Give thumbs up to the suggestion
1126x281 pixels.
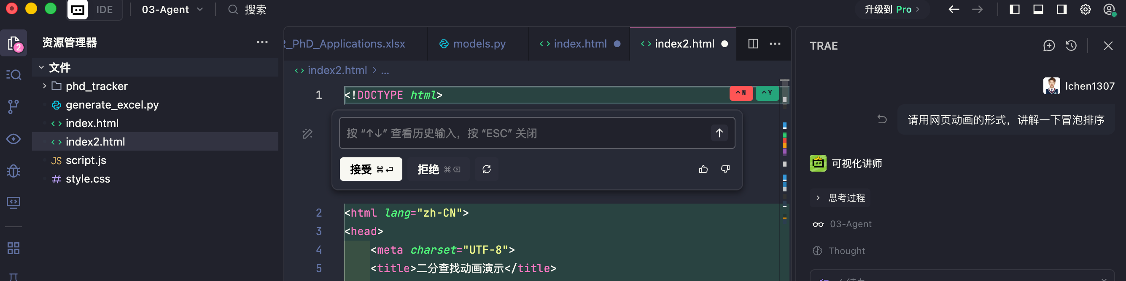point(703,169)
